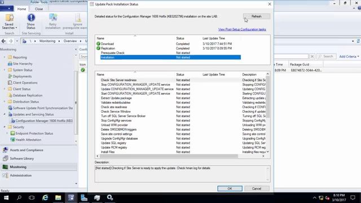Screen dimensions: 361x203
Task: Click OK in the status dialog
Action: tap(230, 188)
